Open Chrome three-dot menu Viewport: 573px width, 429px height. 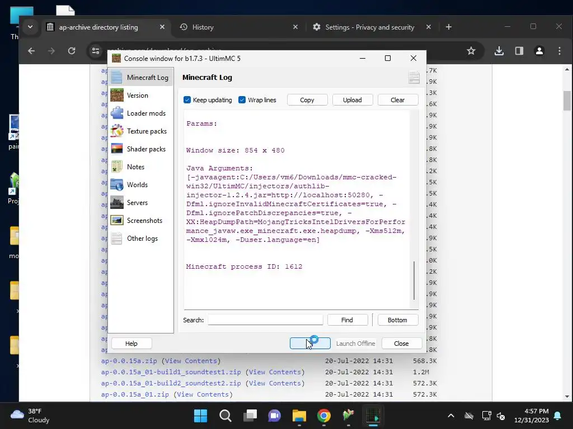click(560, 51)
